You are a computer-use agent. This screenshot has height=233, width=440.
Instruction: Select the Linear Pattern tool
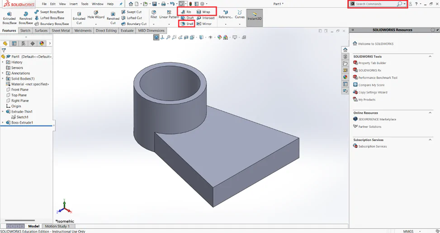coord(169,14)
